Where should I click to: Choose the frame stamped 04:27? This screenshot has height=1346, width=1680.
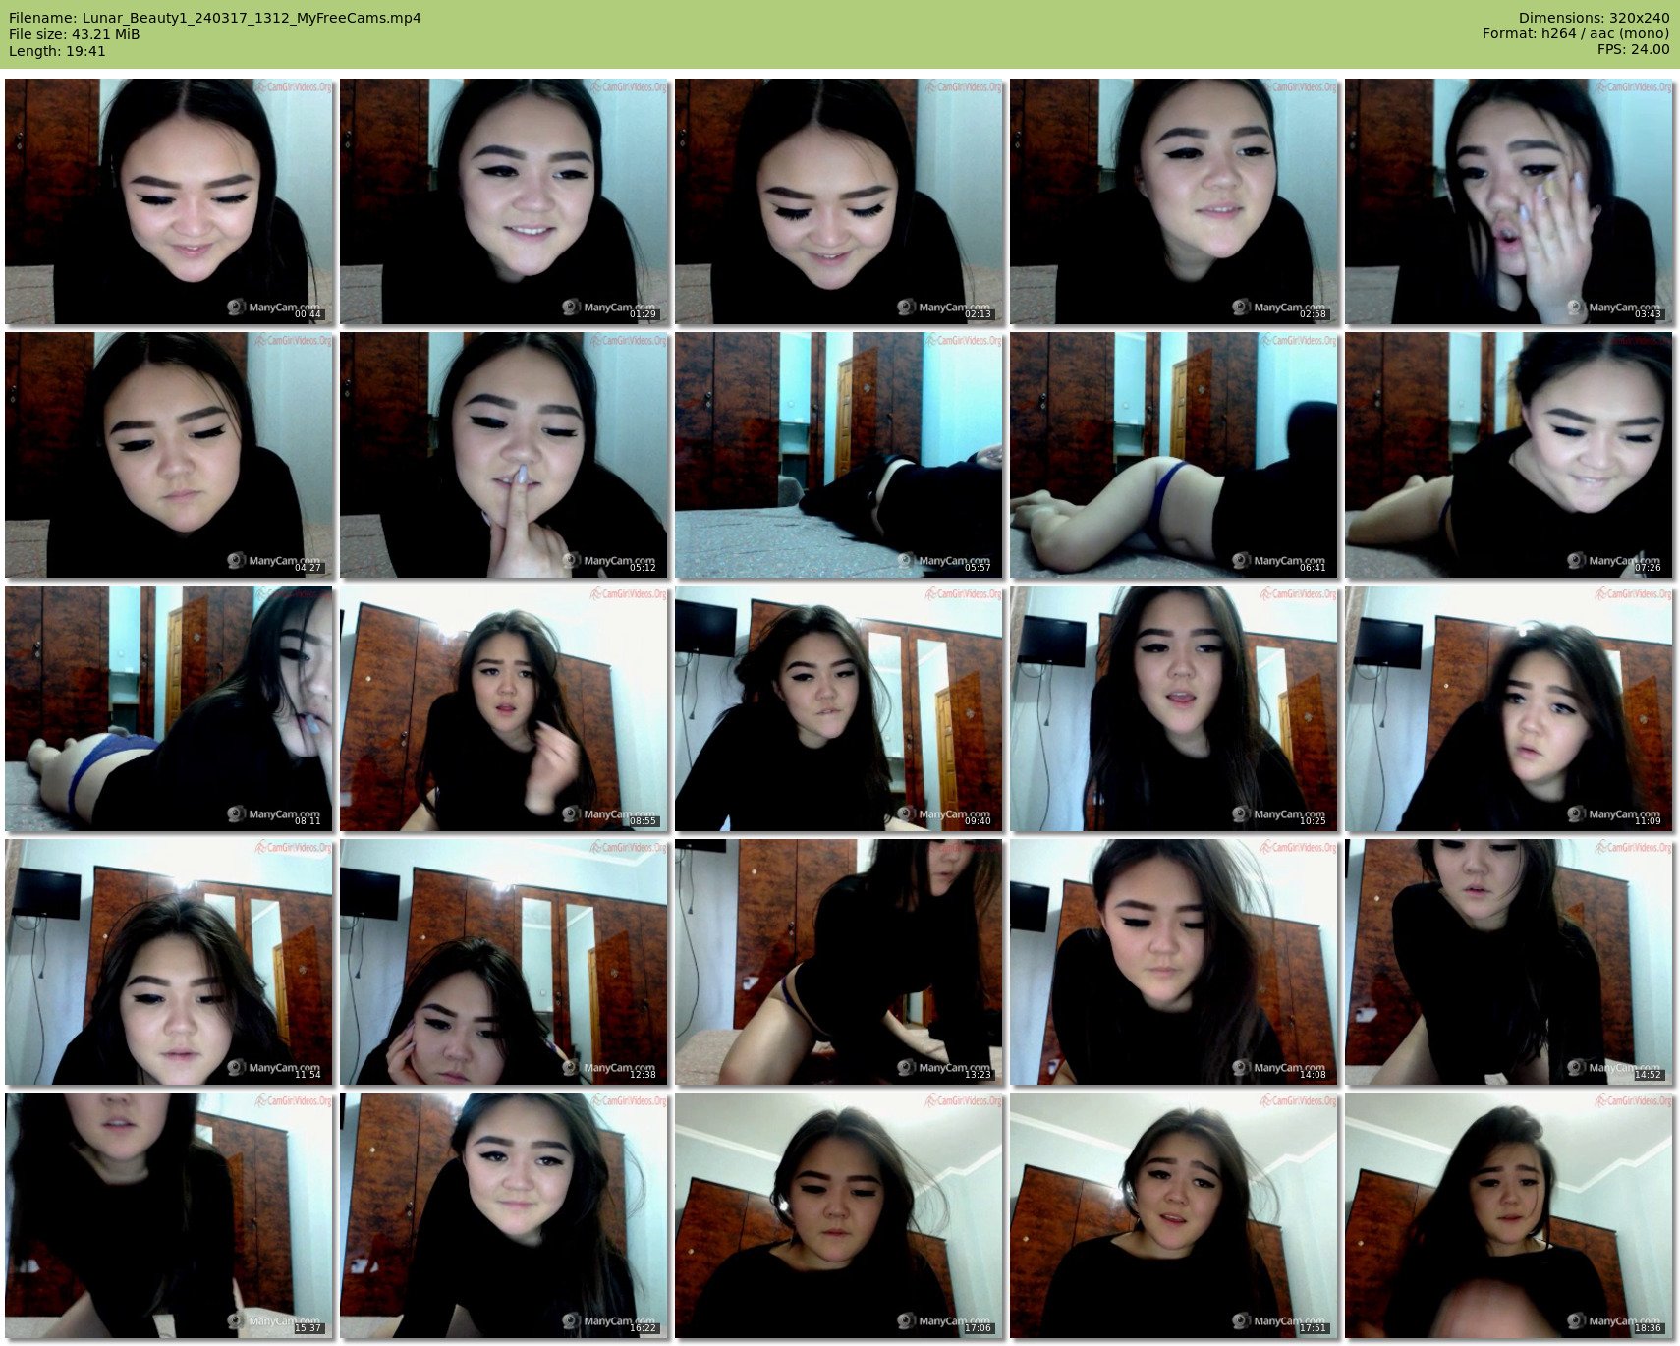(x=169, y=455)
